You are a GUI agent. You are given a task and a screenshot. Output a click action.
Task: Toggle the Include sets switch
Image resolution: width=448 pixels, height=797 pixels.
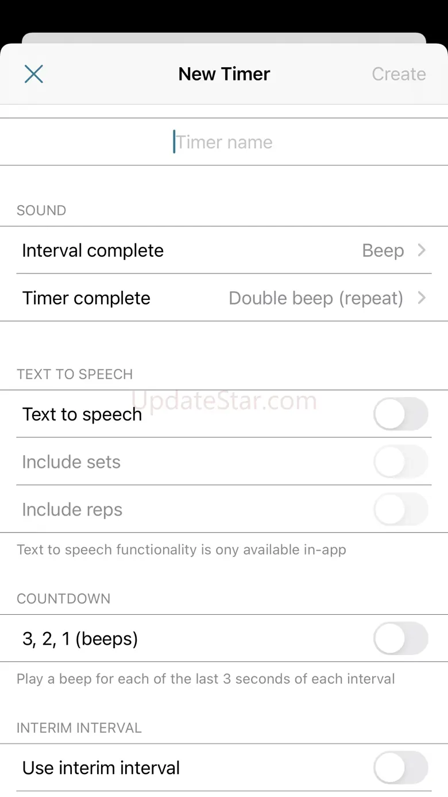pyautogui.click(x=400, y=462)
